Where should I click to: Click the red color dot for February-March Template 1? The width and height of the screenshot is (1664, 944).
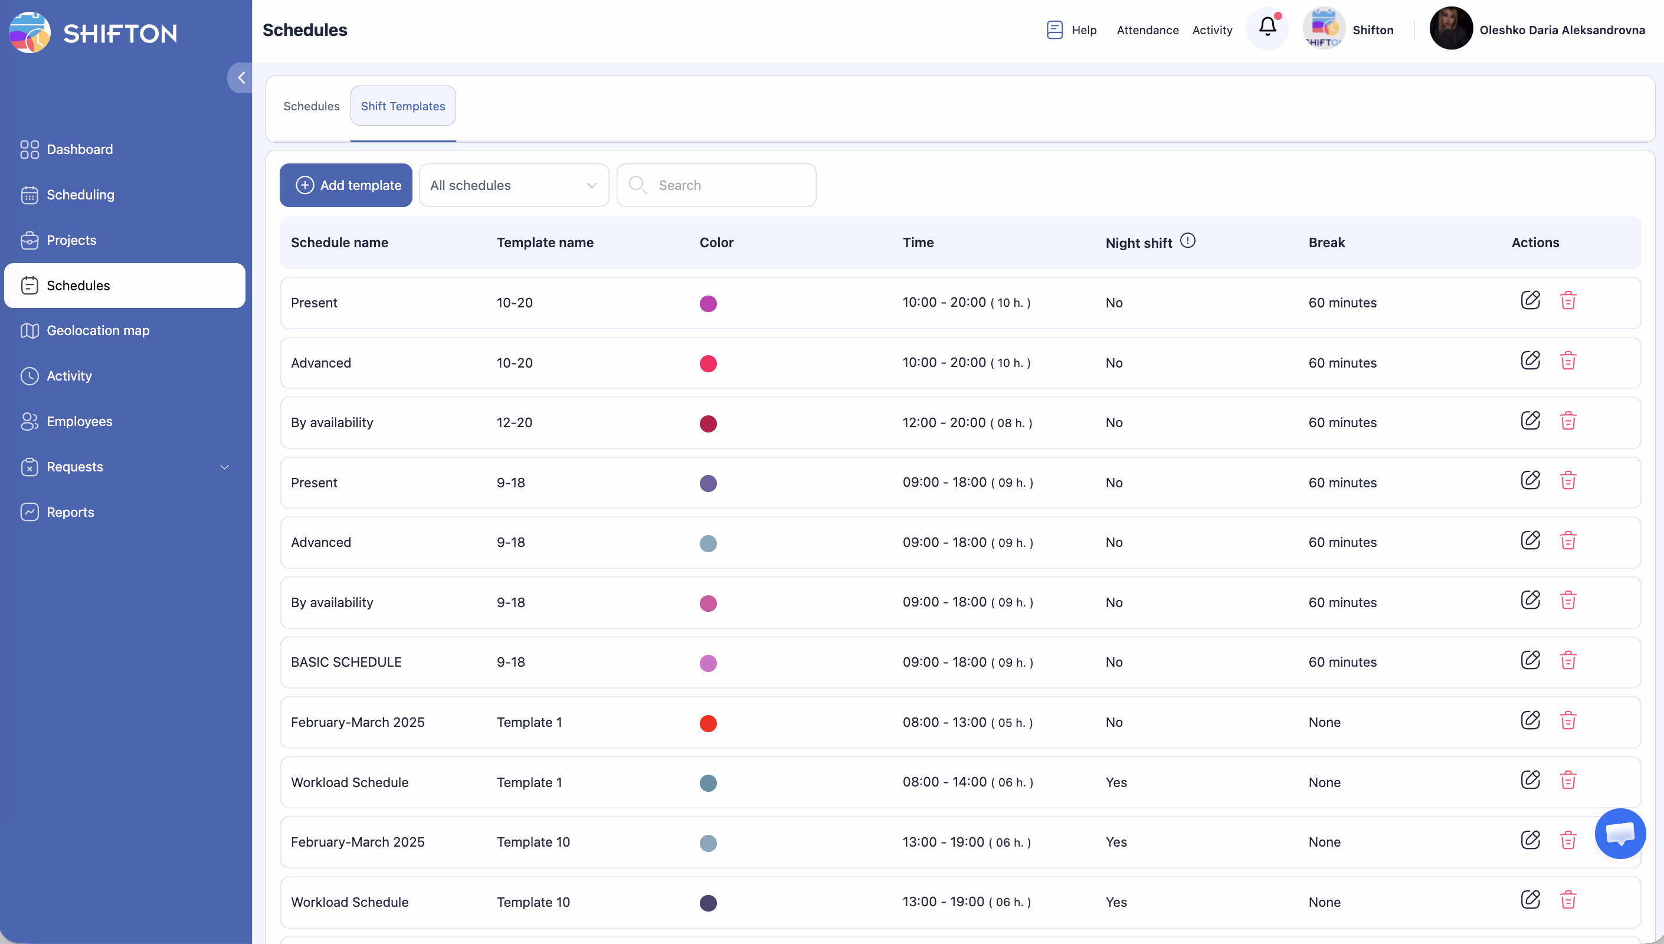click(x=708, y=723)
